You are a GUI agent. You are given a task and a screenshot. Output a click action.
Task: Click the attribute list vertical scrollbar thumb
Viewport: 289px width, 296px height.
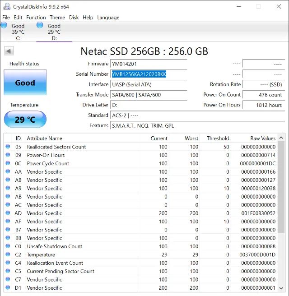pos(281,187)
